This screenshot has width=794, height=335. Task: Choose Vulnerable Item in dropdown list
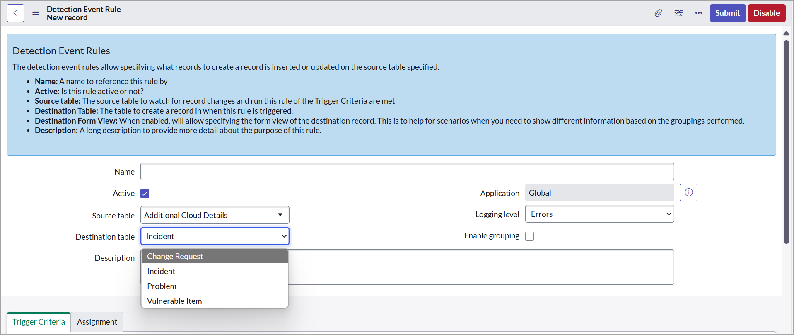point(215,301)
